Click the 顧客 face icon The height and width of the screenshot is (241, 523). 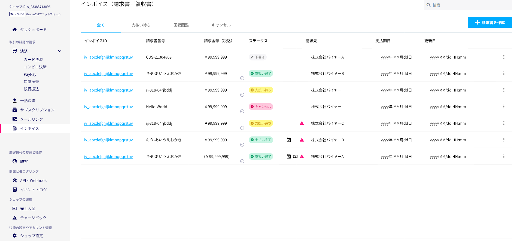[15, 161]
